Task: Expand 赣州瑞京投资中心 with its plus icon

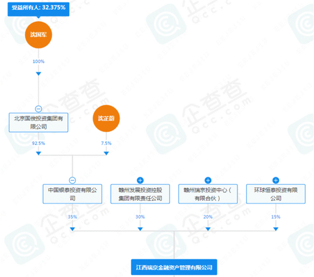Action: tap(208, 180)
